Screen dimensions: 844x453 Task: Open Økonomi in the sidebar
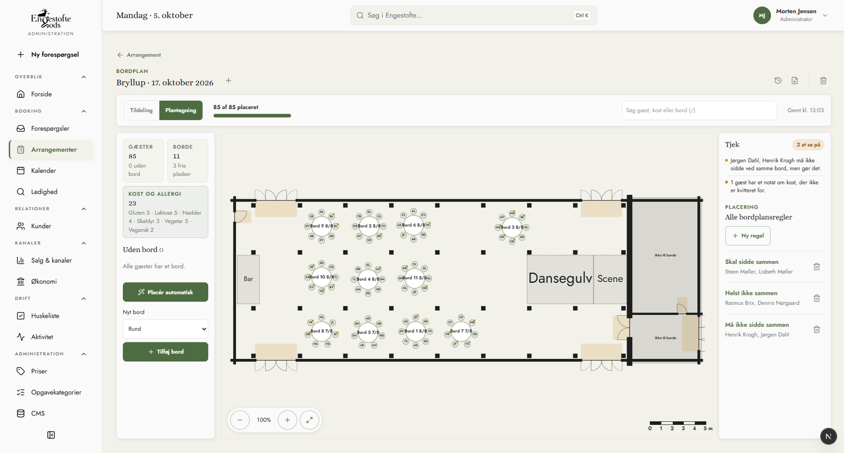click(51, 281)
